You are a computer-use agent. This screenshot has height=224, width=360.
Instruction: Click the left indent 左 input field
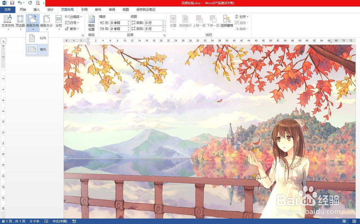pyautogui.click(x=118, y=23)
